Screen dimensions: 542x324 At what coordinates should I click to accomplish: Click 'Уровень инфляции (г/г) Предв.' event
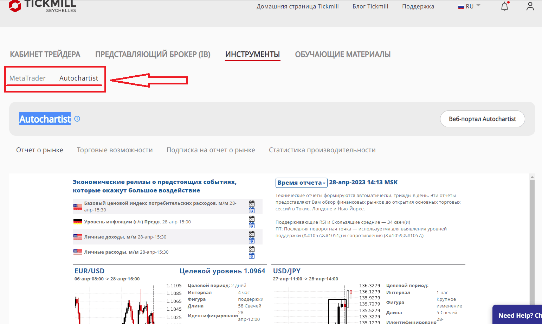[x=137, y=222]
